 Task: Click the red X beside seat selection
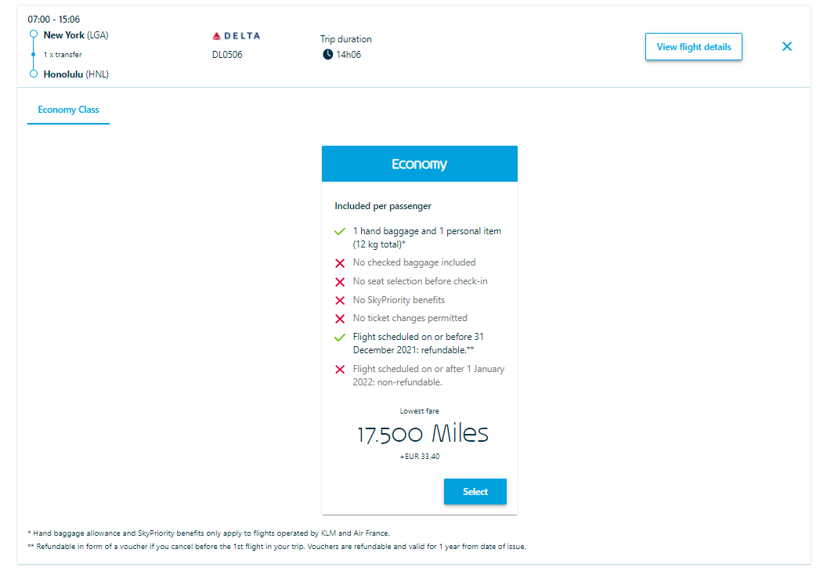click(x=340, y=281)
